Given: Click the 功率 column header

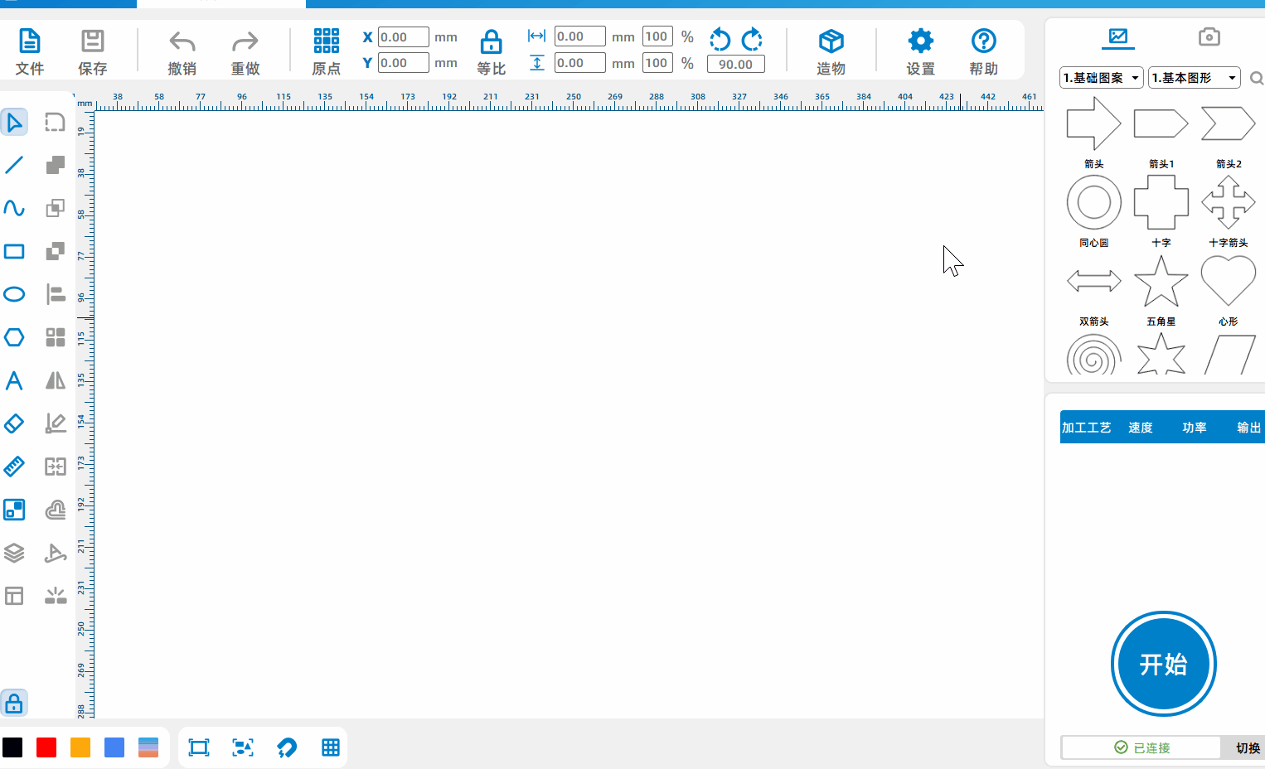Looking at the screenshot, I should pyautogui.click(x=1194, y=428).
